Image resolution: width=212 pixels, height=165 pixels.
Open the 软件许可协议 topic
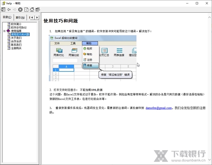point(19,28)
